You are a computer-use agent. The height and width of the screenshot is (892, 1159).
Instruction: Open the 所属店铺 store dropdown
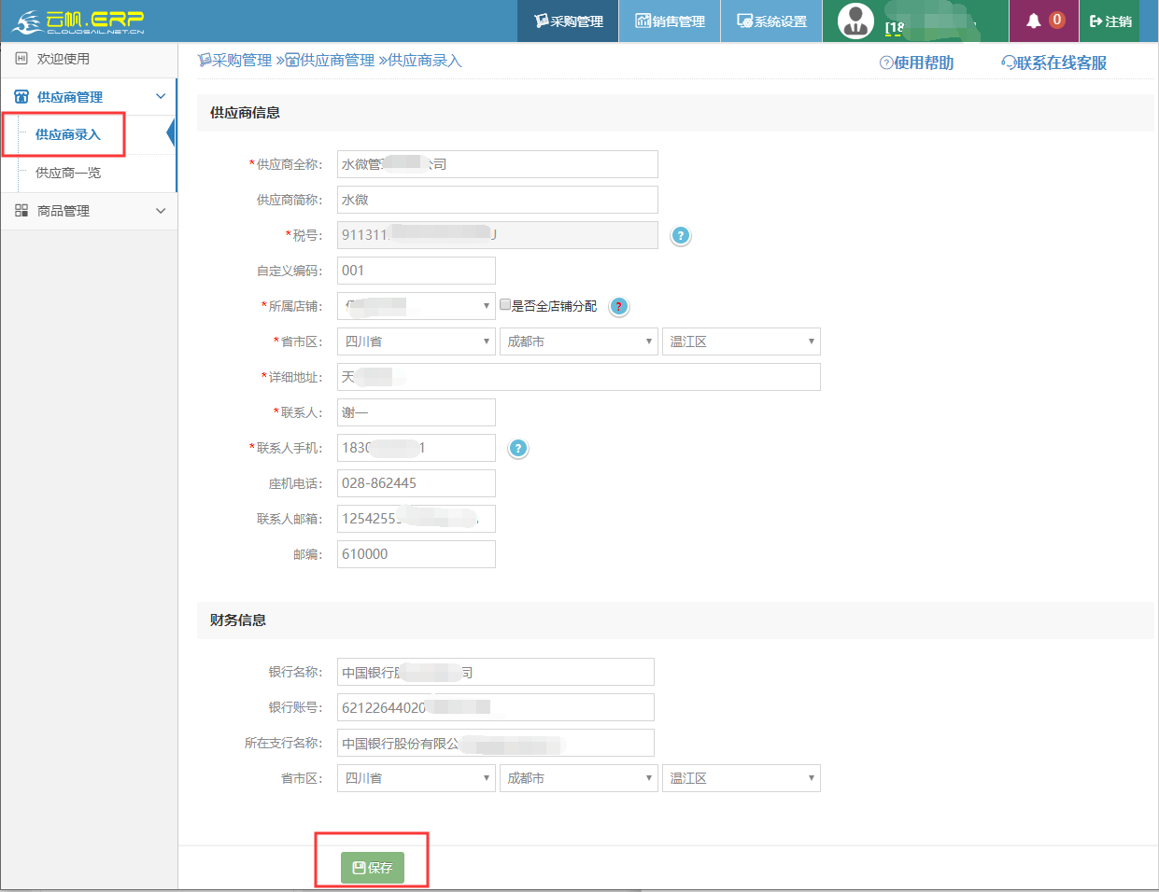(416, 306)
